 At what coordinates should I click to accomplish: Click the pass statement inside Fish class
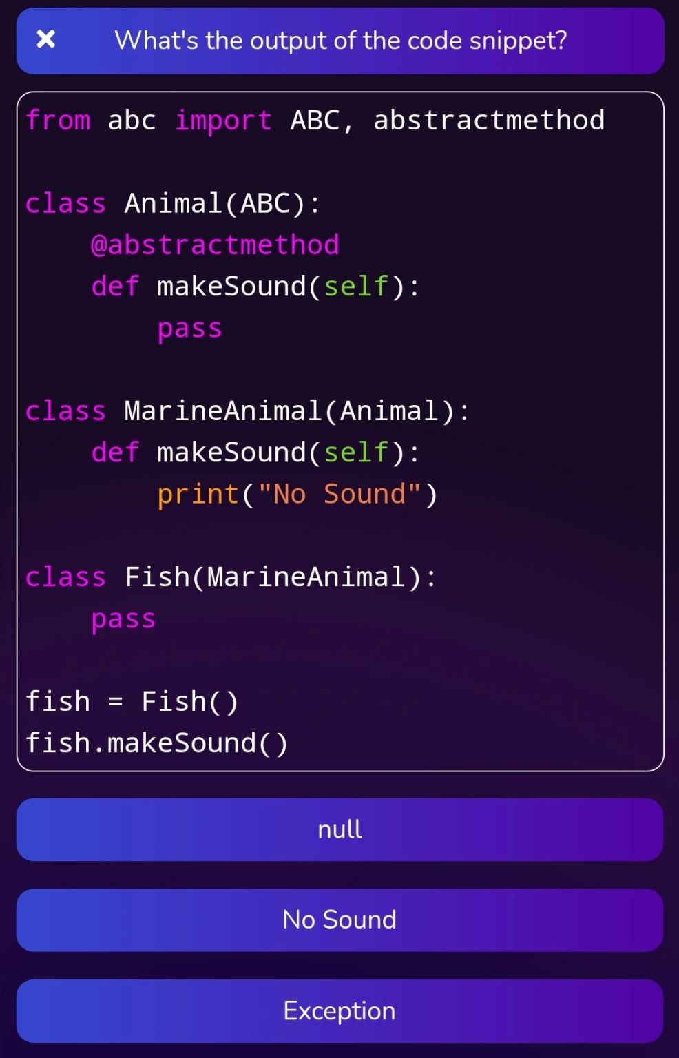[123, 619]
